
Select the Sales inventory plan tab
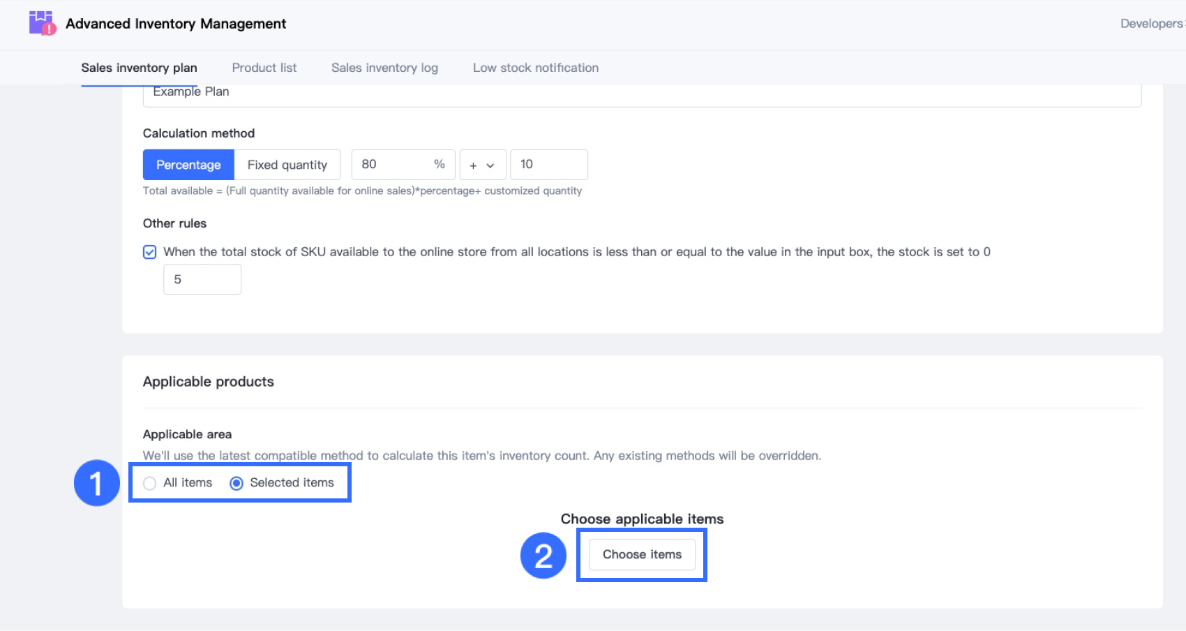(139, 68)
